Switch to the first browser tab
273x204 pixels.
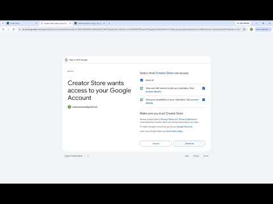coord(22,23)
